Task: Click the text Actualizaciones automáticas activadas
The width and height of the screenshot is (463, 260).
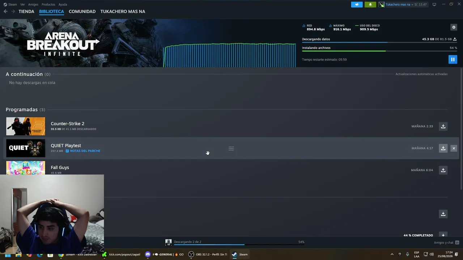Action: [421, 74]
